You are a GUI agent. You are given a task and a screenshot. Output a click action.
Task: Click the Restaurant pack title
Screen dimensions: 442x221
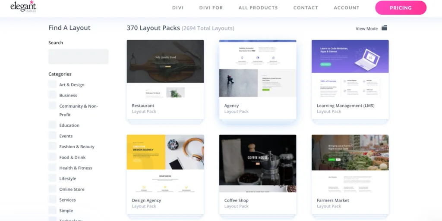click(143, 106)
